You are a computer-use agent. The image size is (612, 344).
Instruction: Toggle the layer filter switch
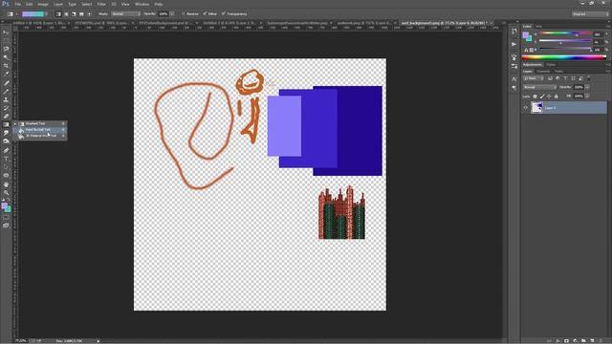tap(589, 78)
